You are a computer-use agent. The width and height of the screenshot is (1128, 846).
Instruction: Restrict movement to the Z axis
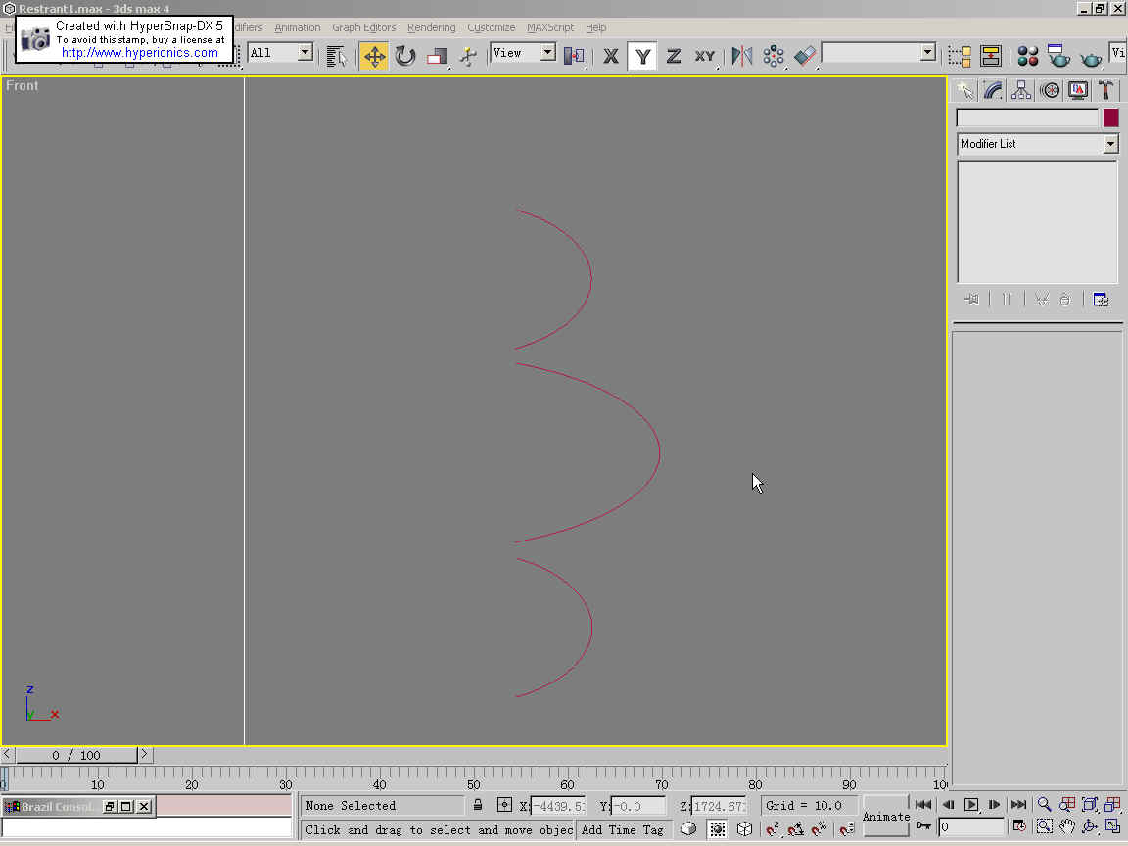click(x=674, y=56)
